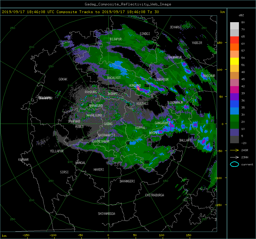Click the SINDGI city label

(x=145, y=34)
